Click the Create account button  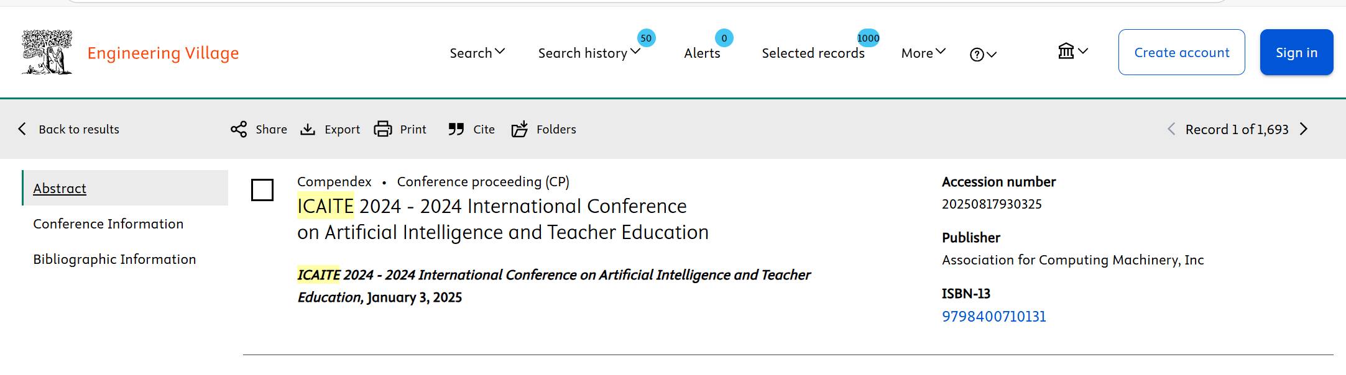pos(1181,52)
